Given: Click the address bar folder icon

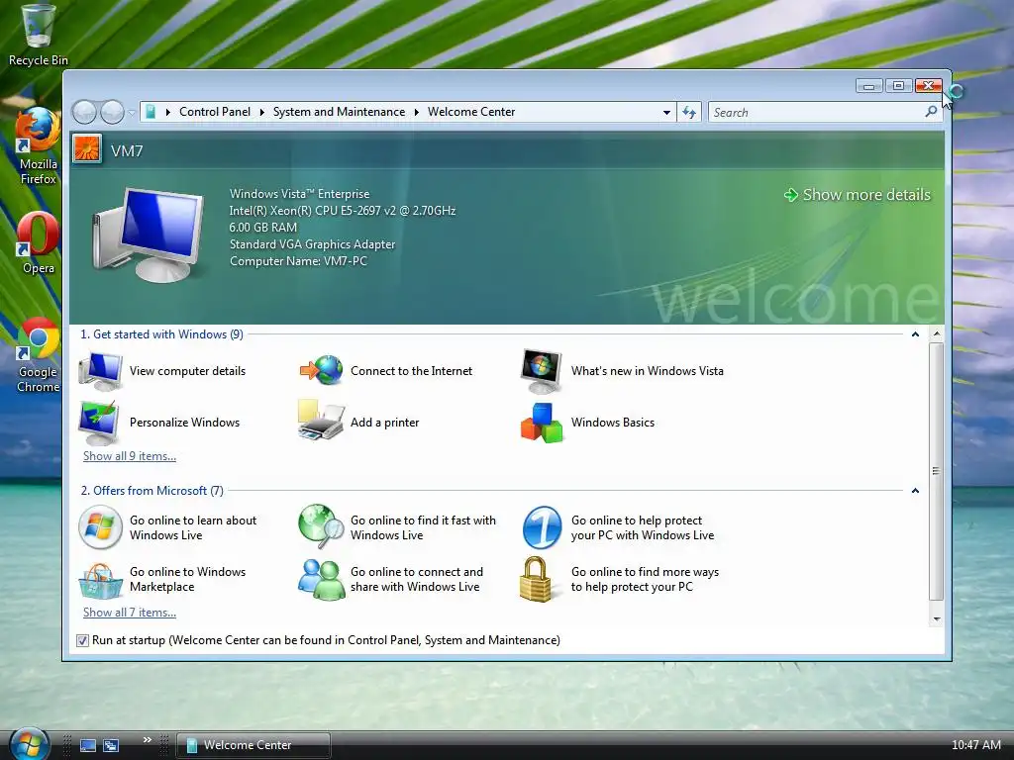Looking at the screenshot, I should tap(151, 112).
